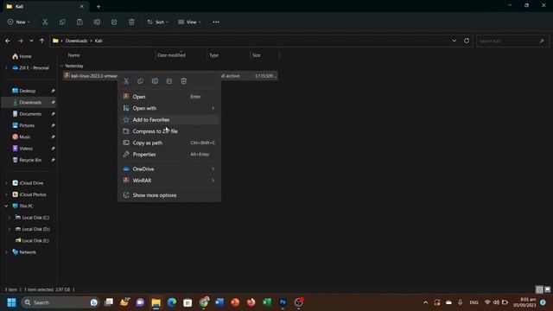Choose Compress to ZIP file
Image resolution: width=553 pixels, height=311 pixels.
click(169, 131)
